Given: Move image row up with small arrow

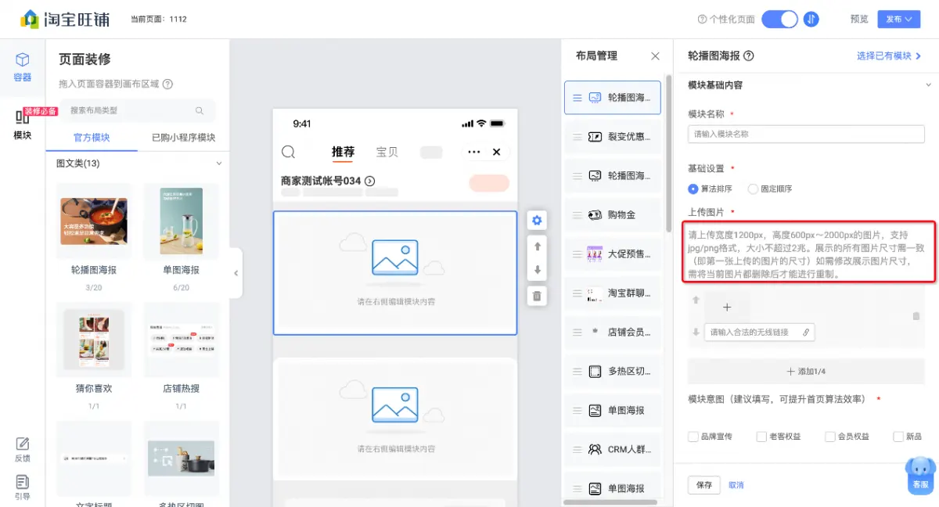Looking at the screenshot, I should click(x=696, y=300).
